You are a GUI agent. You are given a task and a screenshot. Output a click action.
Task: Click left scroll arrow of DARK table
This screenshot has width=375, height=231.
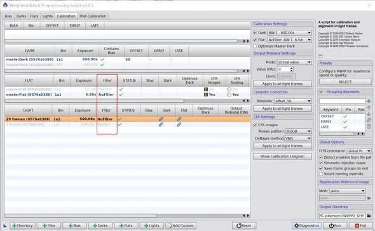(x=243, y=71)
